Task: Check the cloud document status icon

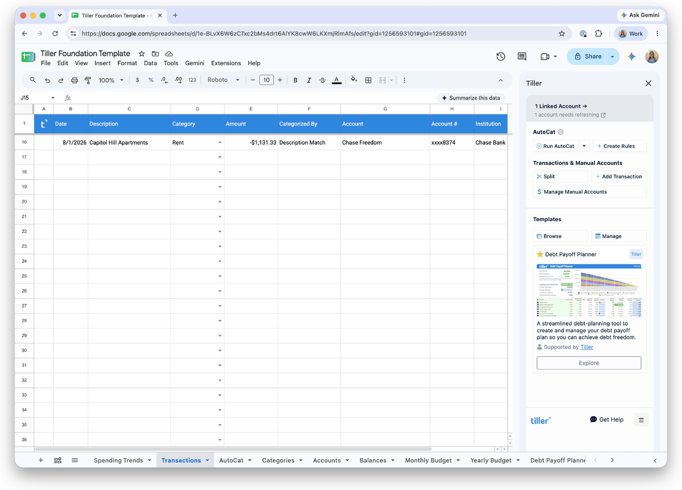Action: [169, 53]
